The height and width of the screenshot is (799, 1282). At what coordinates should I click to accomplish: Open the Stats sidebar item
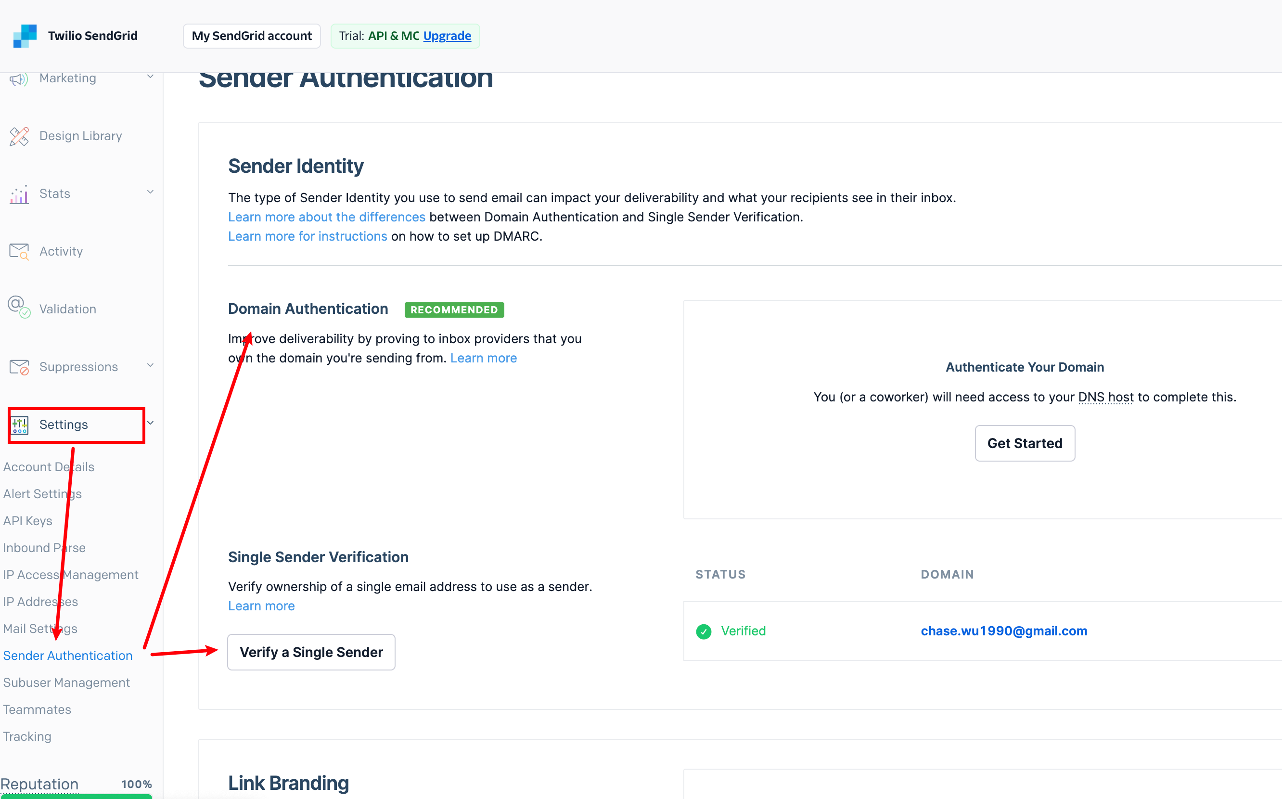[55, 193]
